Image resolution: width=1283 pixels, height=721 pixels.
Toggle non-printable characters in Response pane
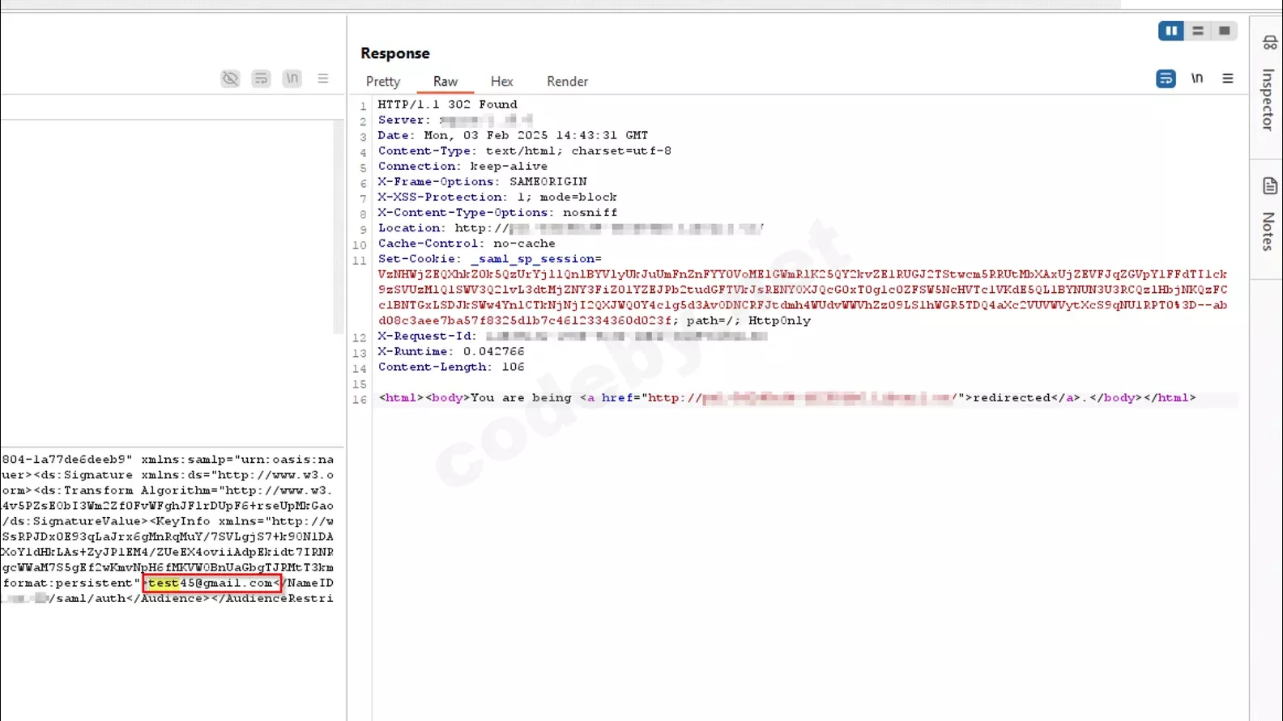(x=1197, y=78)
